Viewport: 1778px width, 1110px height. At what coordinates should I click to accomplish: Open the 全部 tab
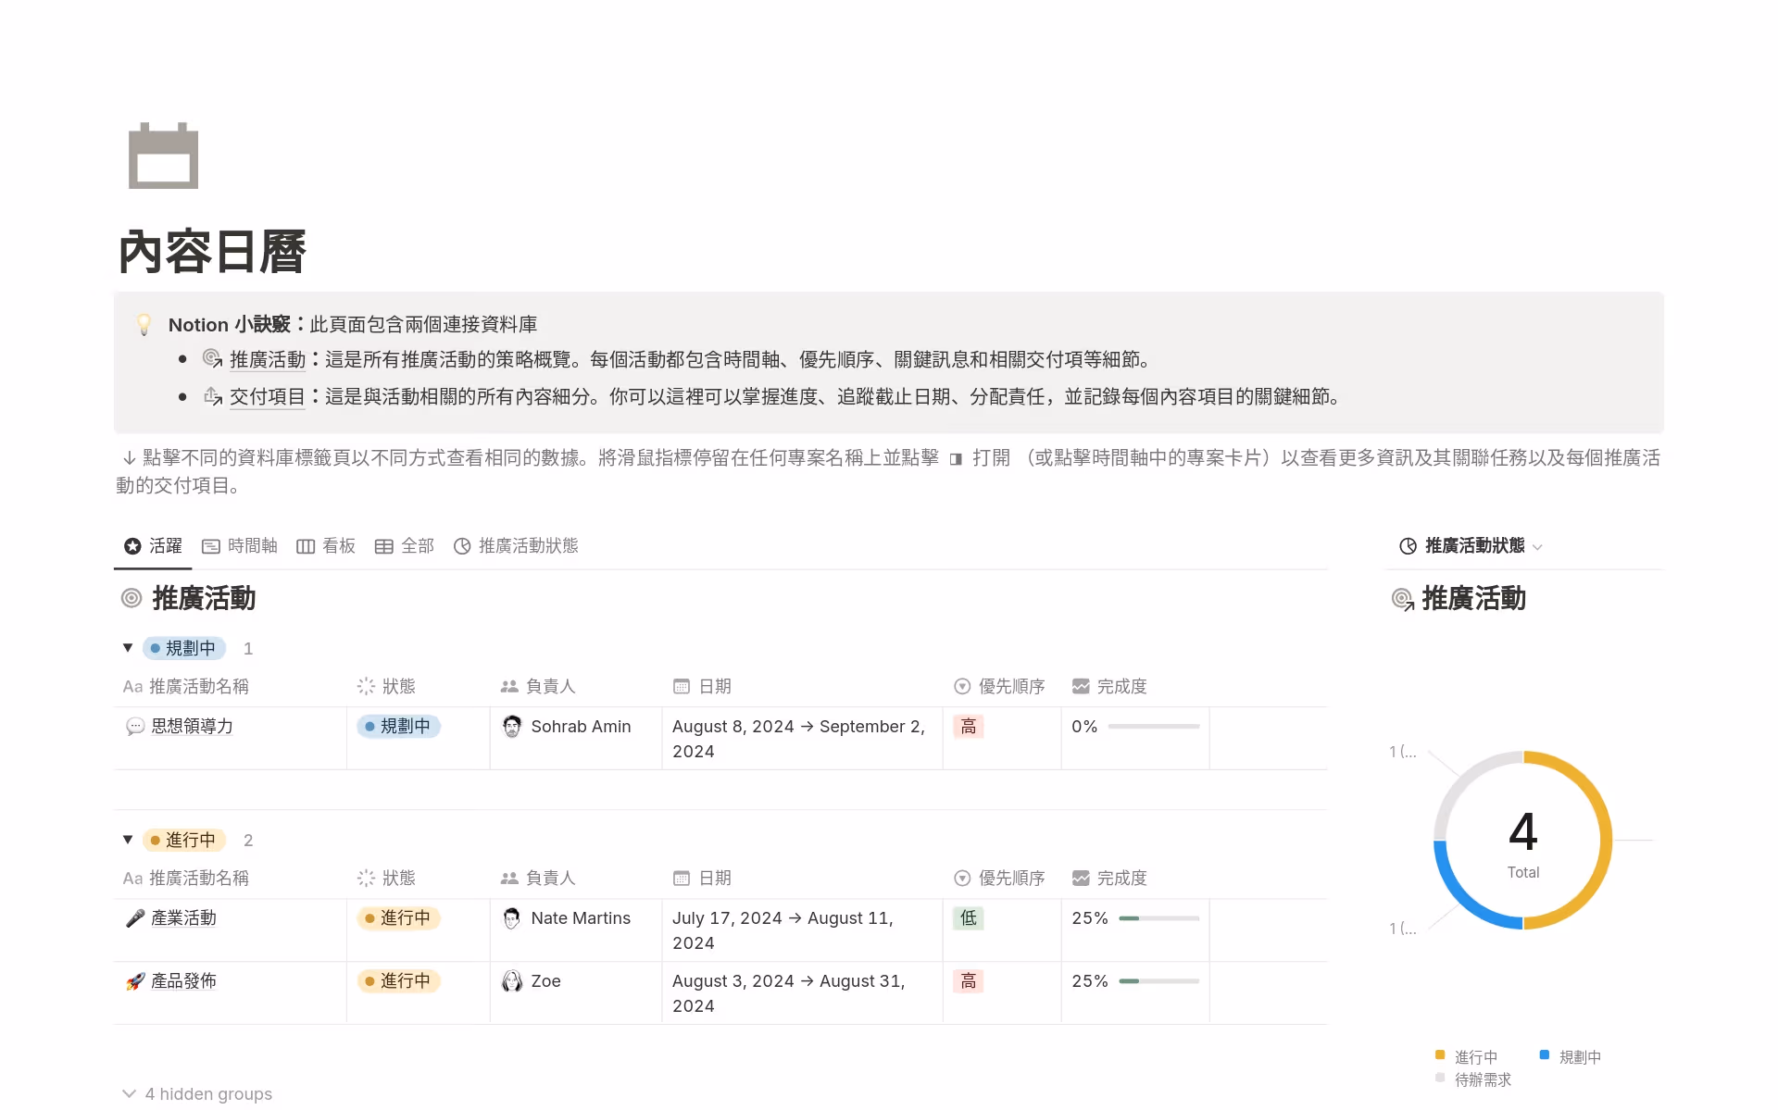click(405, 546)
